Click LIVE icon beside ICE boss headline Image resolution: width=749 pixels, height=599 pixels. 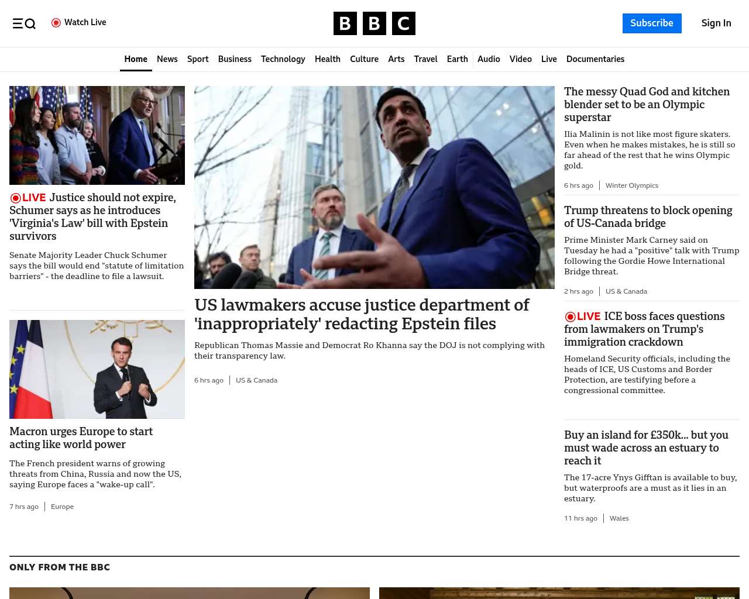582,316
